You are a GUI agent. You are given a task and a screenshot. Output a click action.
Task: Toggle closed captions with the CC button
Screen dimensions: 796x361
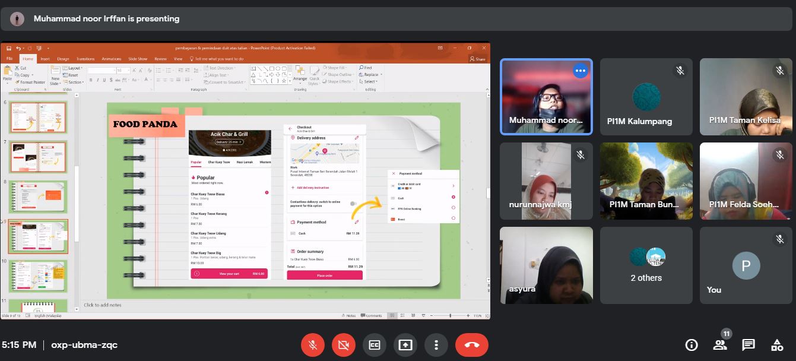point(375,345)
